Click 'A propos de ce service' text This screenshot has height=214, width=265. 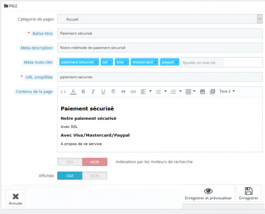click(81, 144)
